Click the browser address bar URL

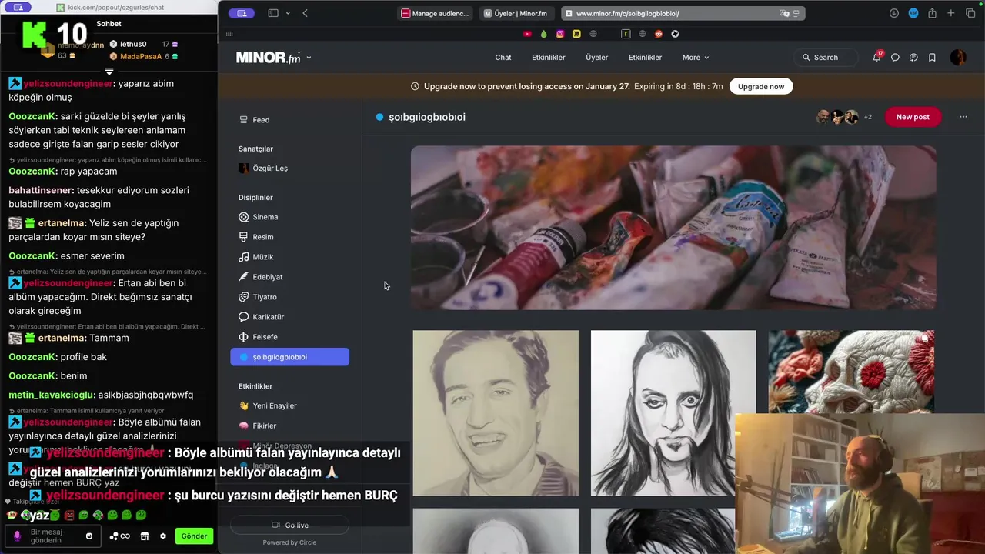627,13
